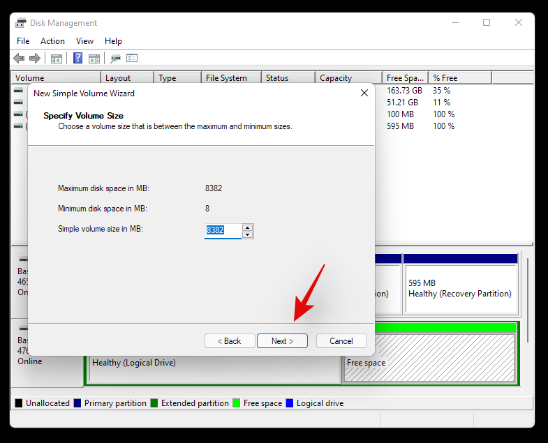This screenshot has height=443, width=548.
Task: Decrease volume size with down spinner arrow
Action: coord(248,234)
